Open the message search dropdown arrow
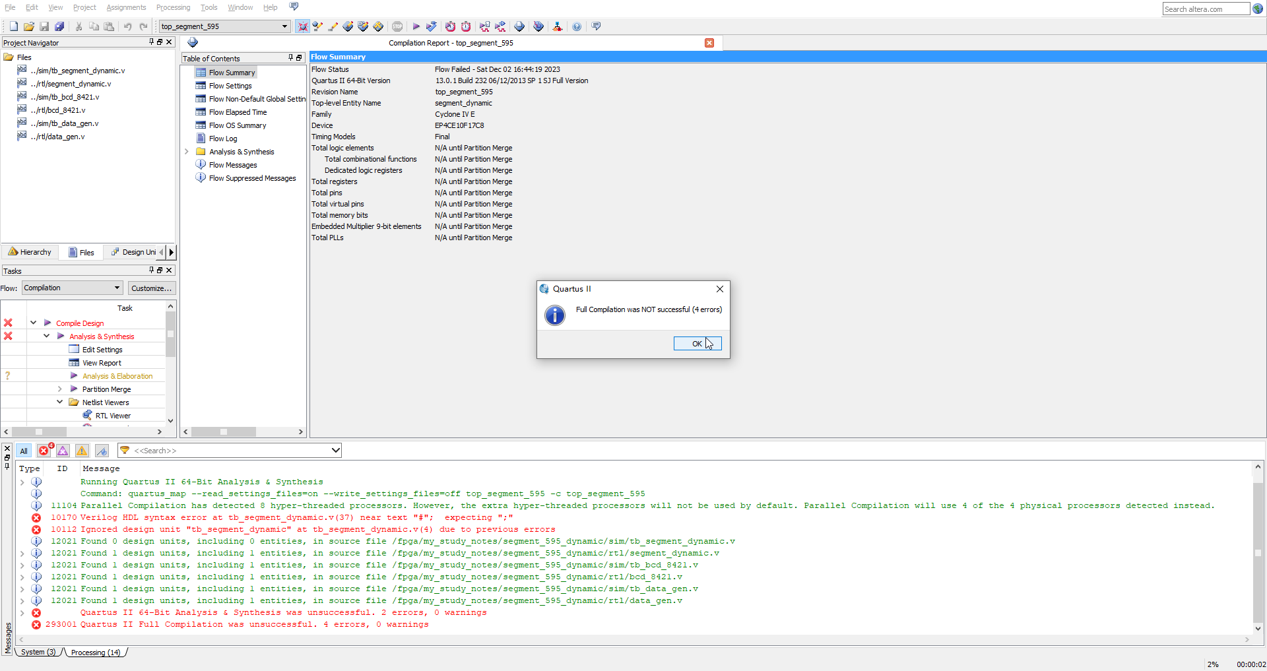This screenshot has height=671, width=1267. [x=335, y=451]
